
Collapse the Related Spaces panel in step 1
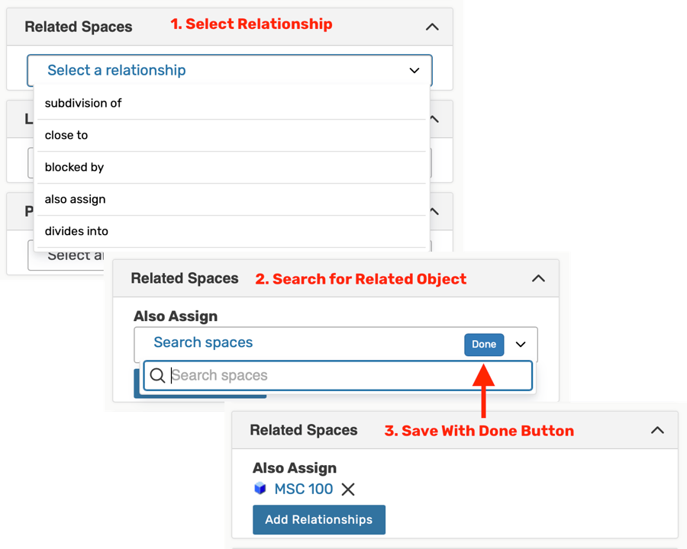(432, 27)
